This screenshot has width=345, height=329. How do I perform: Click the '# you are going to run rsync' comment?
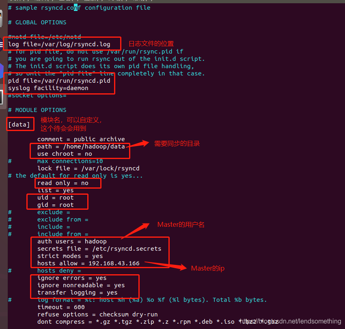(106, 59)
